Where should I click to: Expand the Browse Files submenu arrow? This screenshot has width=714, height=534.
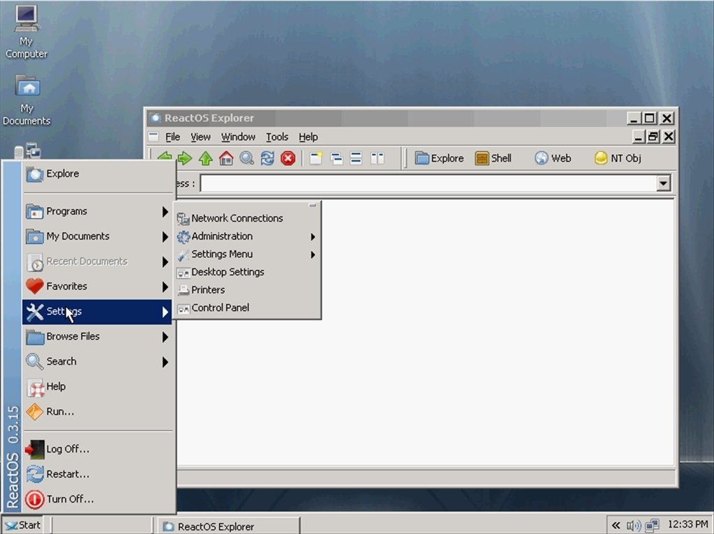[x=165, y=337]
